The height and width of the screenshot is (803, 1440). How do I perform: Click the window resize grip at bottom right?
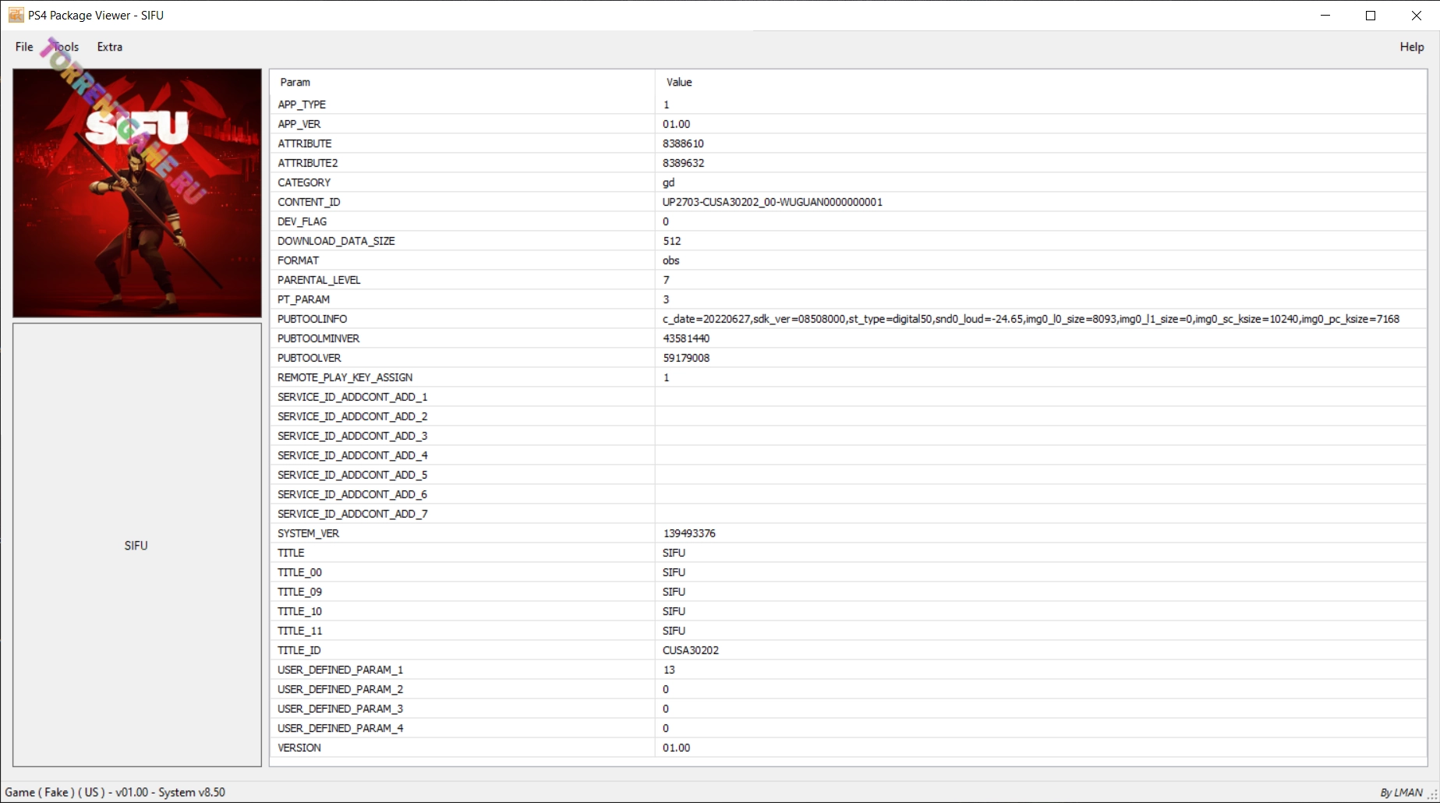(x=1433, y=795)
